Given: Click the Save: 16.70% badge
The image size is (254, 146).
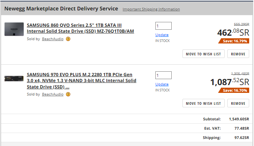Looking at the screenshot, I should (234, 90).
